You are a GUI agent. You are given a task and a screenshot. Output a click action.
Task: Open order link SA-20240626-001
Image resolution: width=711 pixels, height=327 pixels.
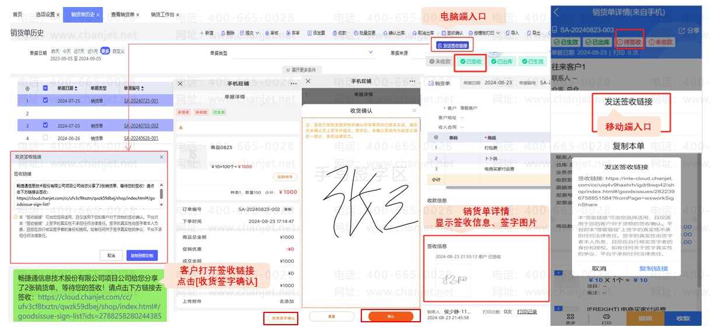pos(141,138)
